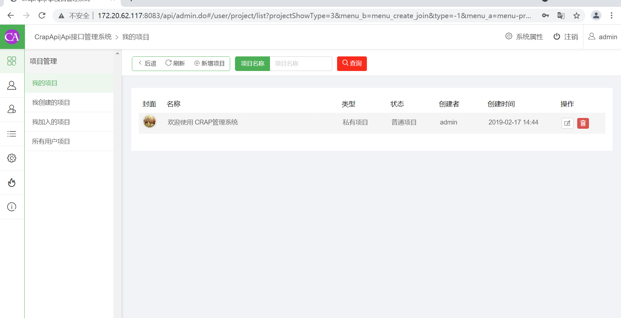Select the projects grid icon in sidebar
Screen dimensions: 621x318
click(x=12, y=61)
